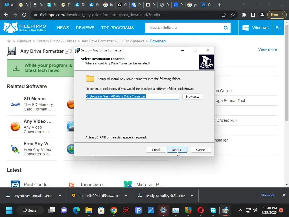Click the Microsoft P... green icon

click(128, 184)
